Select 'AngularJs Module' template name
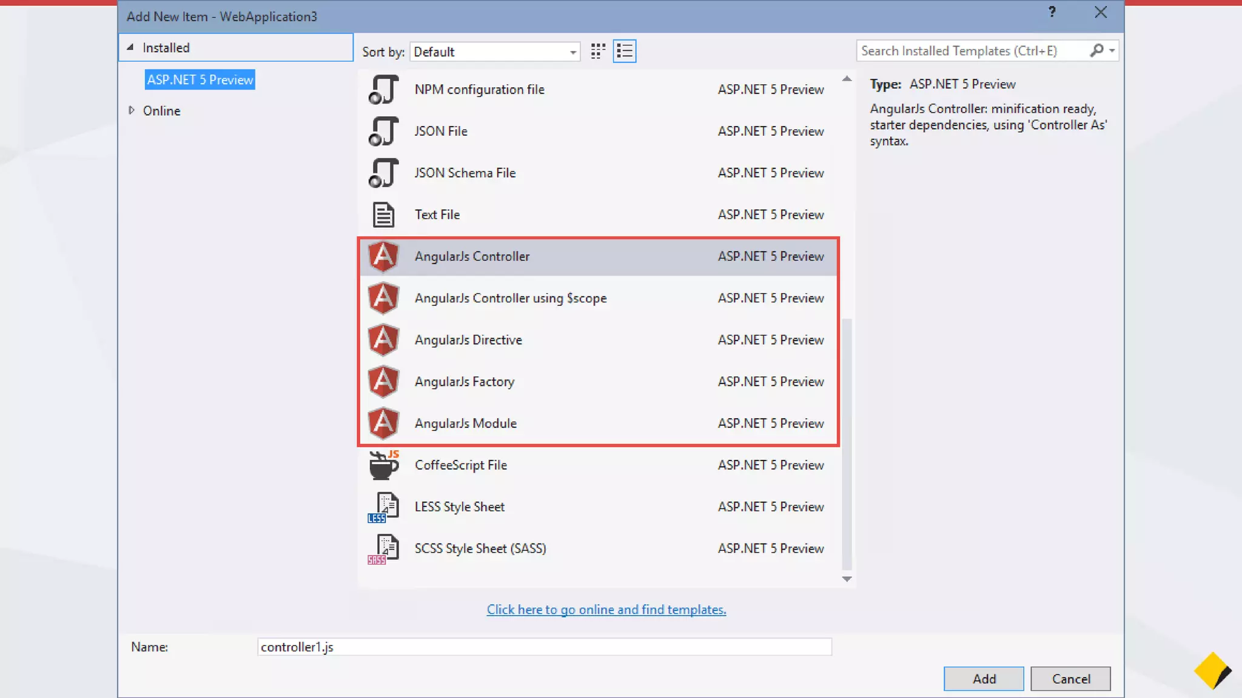This screenshot has height=698, width=1242. (466, 424)
